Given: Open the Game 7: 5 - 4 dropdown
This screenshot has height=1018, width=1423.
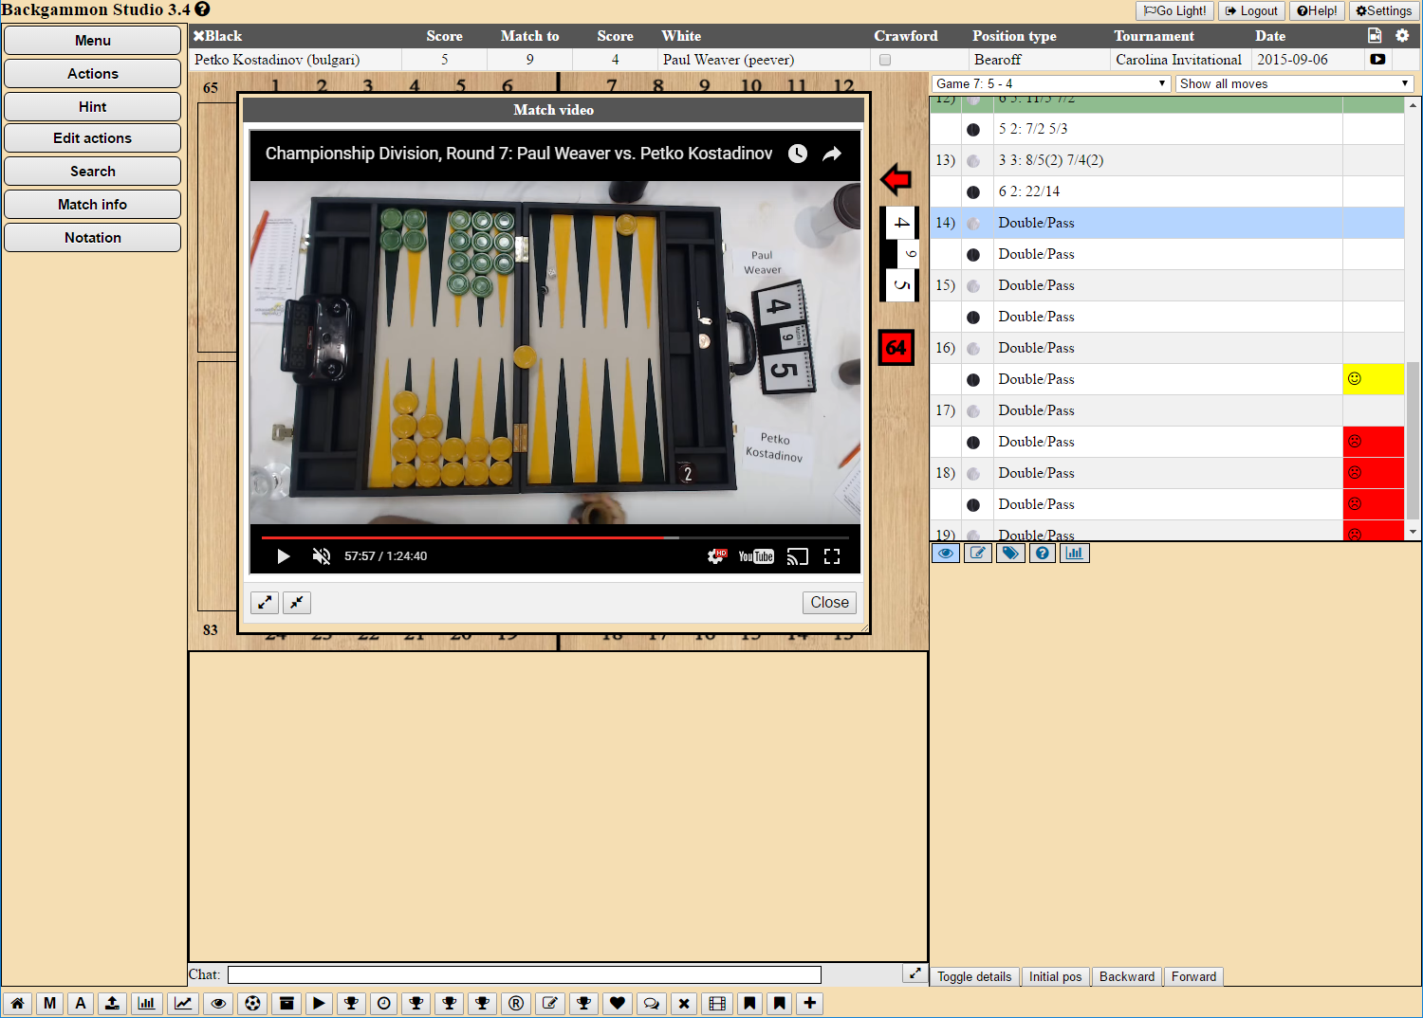Looking at the screenshot, I should click(1050, 83).
